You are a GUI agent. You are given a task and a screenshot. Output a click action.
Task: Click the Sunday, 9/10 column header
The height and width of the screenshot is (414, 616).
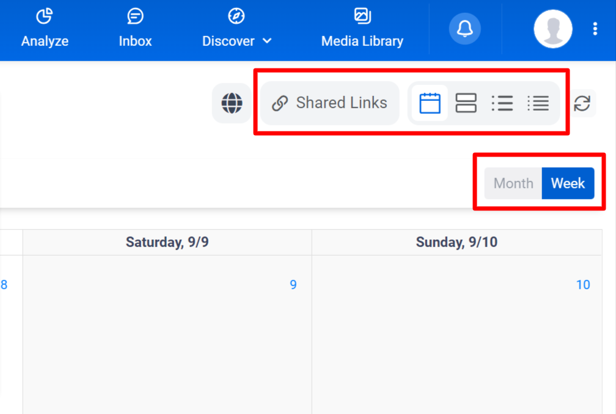point(457,242)
